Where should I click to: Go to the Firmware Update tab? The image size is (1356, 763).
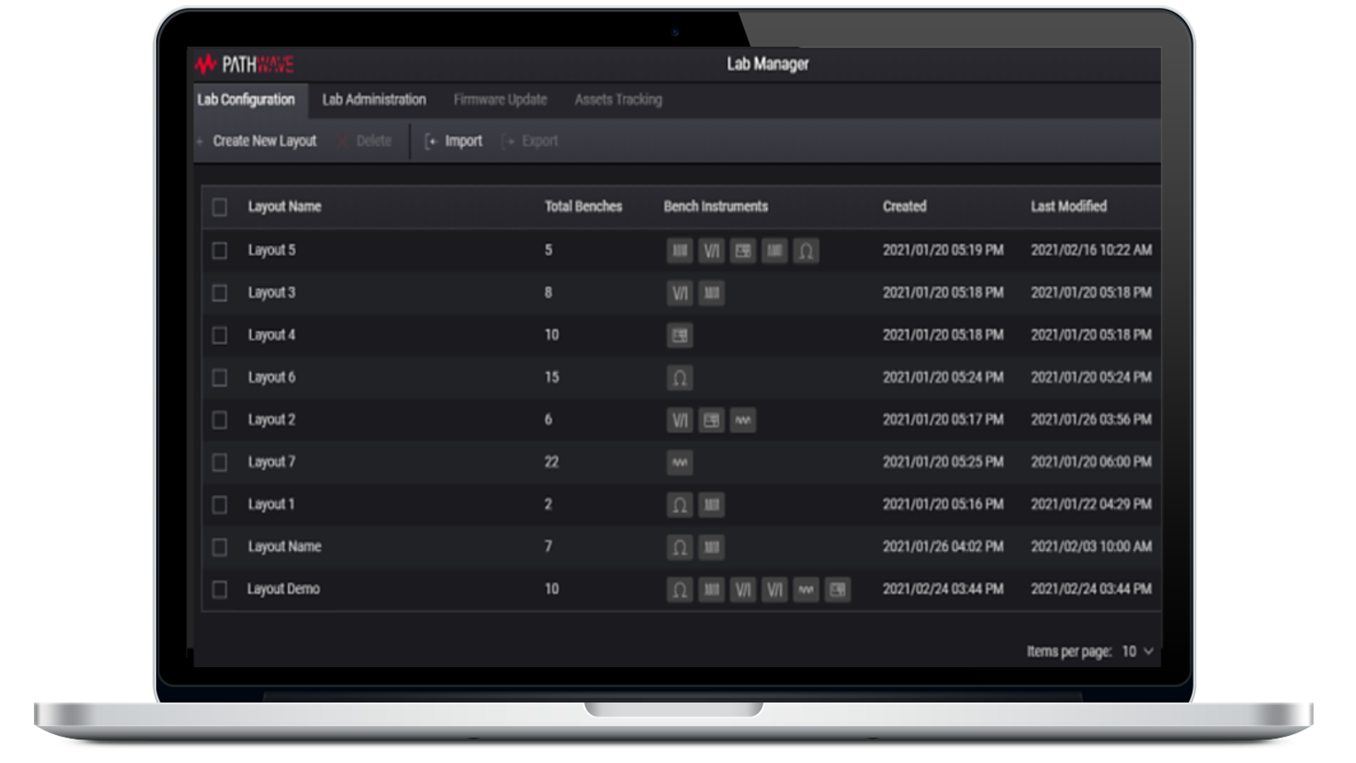pos(500,100)
